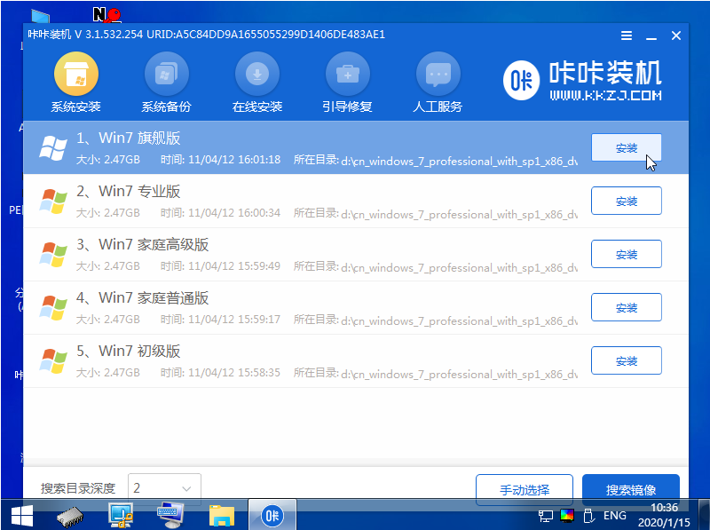Click the ENG language indicator in tray
This screenshot has width=710, height=530.
[x=614, y=515]
